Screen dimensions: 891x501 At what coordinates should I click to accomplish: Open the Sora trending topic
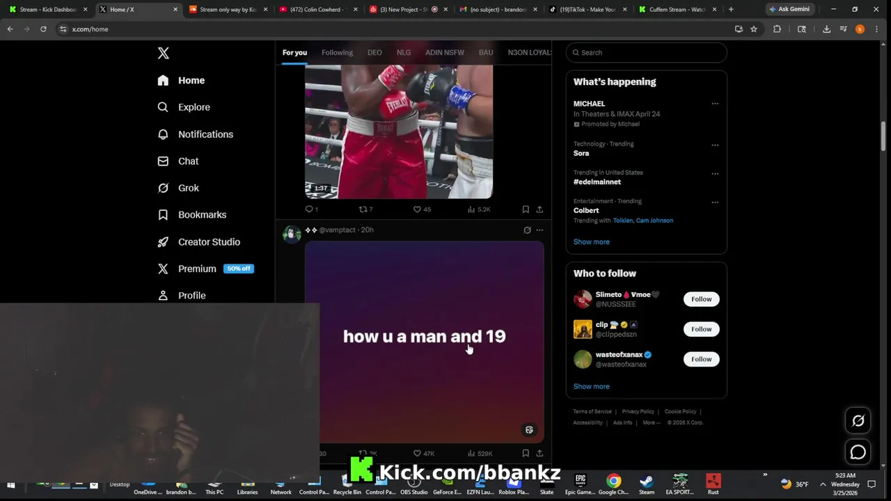coord(581,153)
